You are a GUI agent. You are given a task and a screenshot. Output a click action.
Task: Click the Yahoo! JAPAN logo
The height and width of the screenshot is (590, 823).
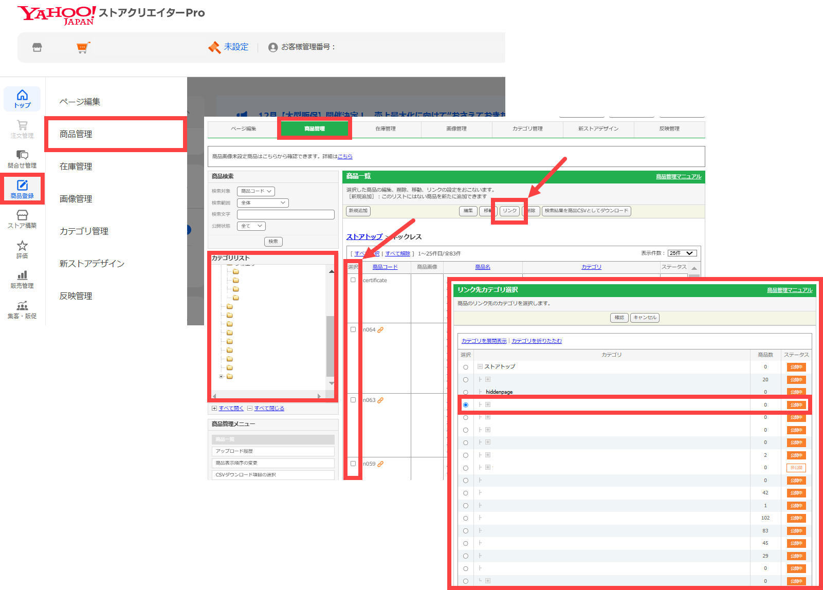tap(57, 15)
